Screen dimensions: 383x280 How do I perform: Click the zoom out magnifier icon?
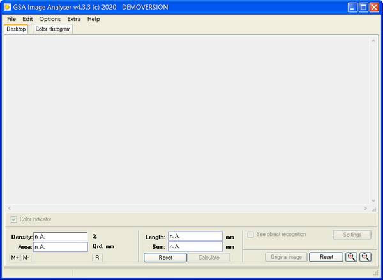coord(365,257)
